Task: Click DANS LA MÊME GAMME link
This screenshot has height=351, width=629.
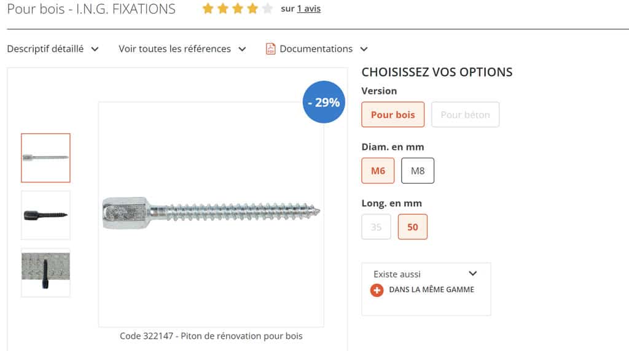Action: pyautogui.click(x=431, y=290)
